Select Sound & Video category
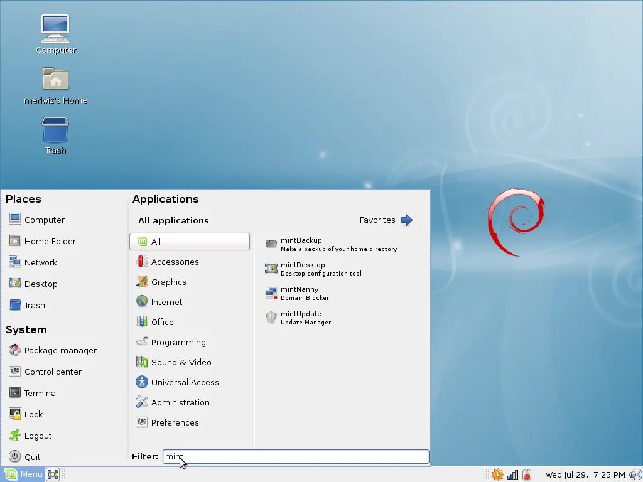The height and width of the screenshot is (482, 643). click(x=173, y=362)
